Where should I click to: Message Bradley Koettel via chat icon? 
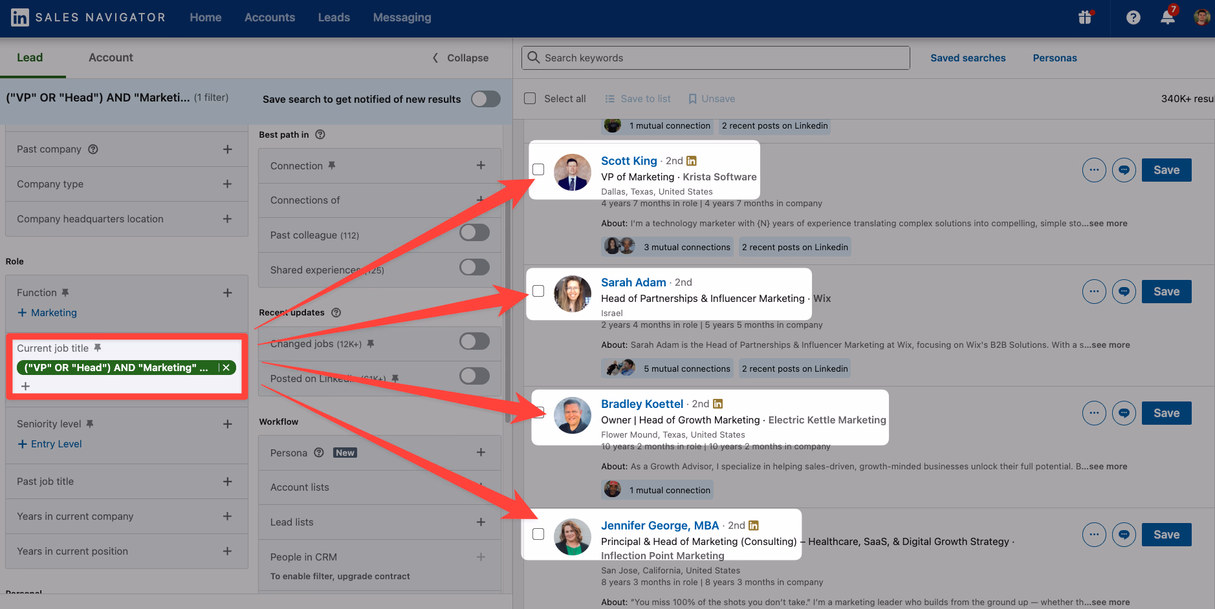[x=1124, y=413]
